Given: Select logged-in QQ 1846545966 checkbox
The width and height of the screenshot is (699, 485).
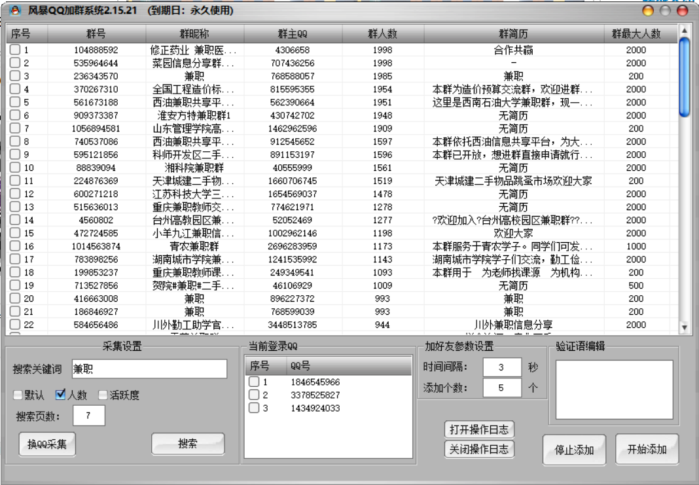Looking at the screenshot, I should pyautogui.click(x=254, y=382).
